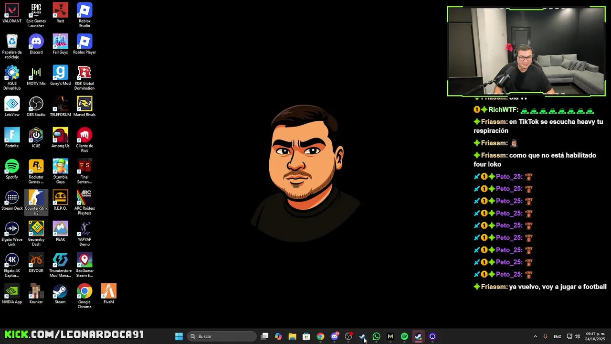Select the Among Us desktop icon
The width and height of the screenshot is (611, 344).
(x=60, y=138)
